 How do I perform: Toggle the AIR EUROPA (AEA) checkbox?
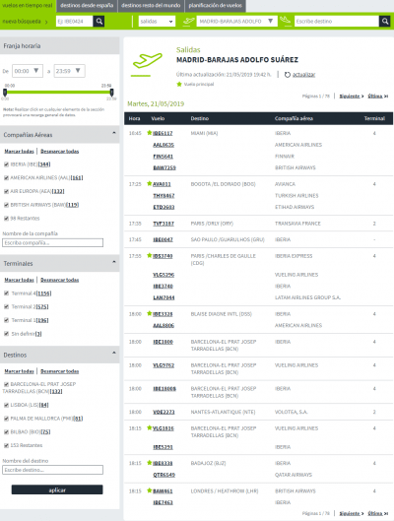point(6,191)
